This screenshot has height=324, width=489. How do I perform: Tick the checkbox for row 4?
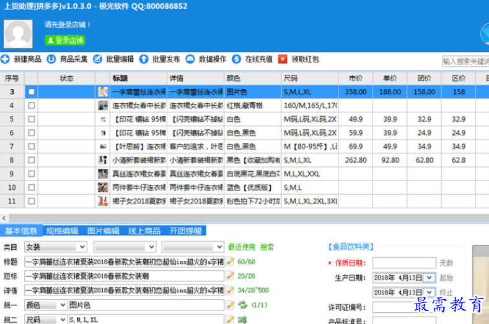pos(32,106)
